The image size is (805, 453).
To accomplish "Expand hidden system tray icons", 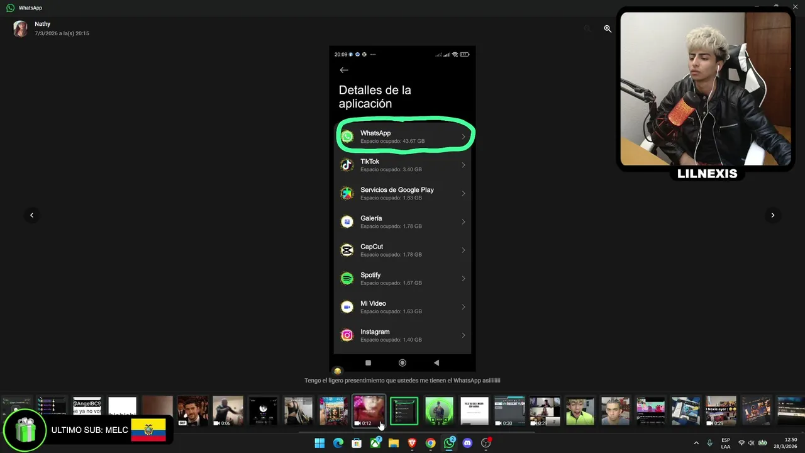I will coord(696,443).
